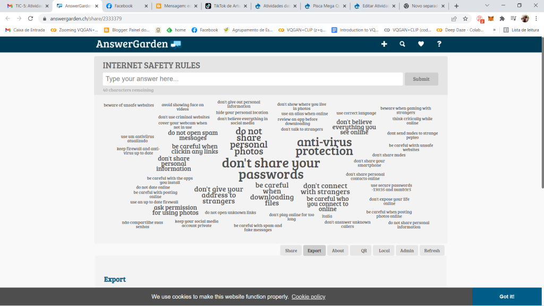544x306 pixels.
Task: Open help with the question mark icon
Action: (x=439, y=44)
